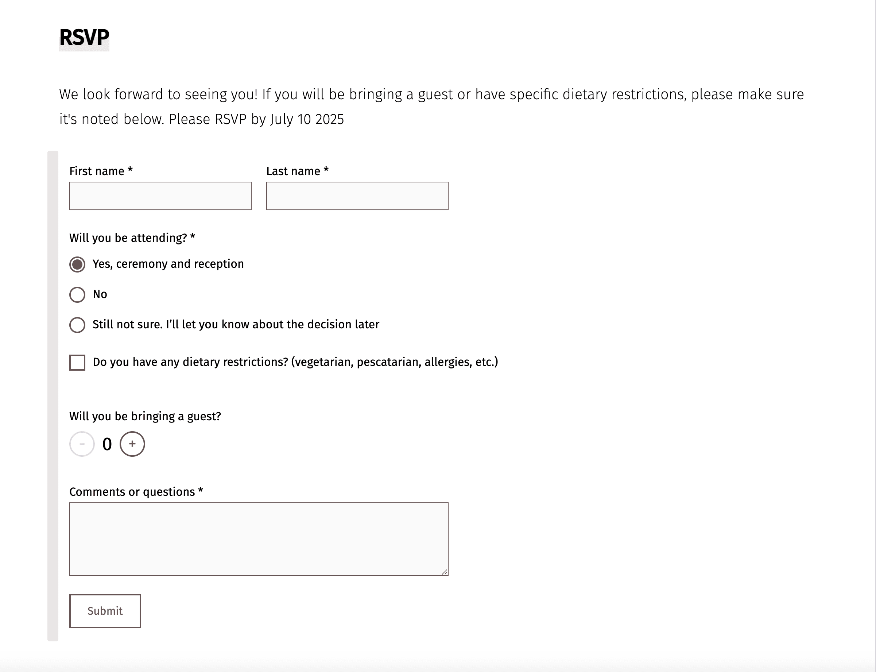This screenshot has height=672, width=876.
Task: Focus the Last name text field
Action: click(x=357, y=196)
